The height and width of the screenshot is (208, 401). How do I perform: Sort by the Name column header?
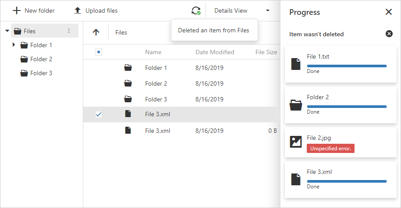[153, 52]
